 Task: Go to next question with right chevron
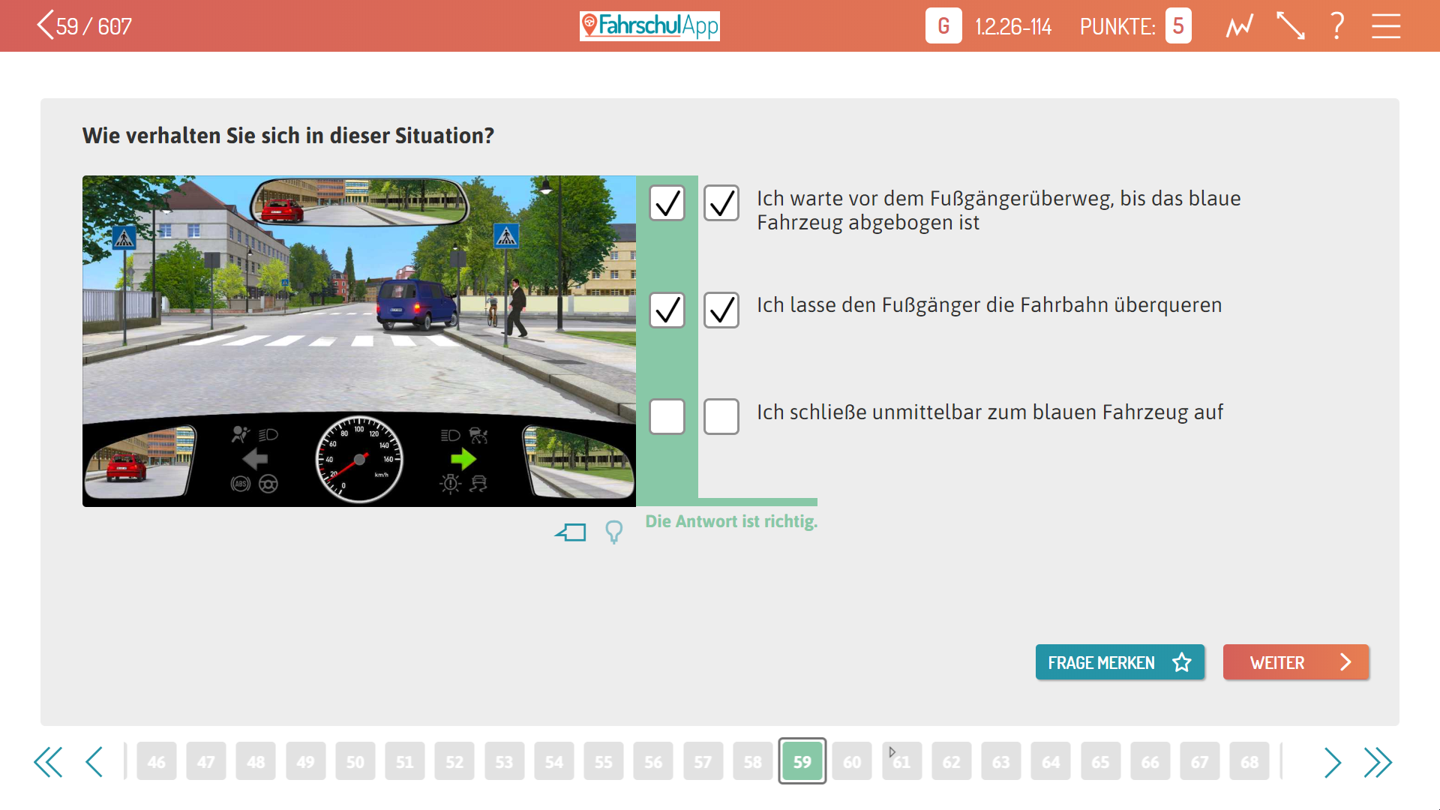[x=1332, y=762]
